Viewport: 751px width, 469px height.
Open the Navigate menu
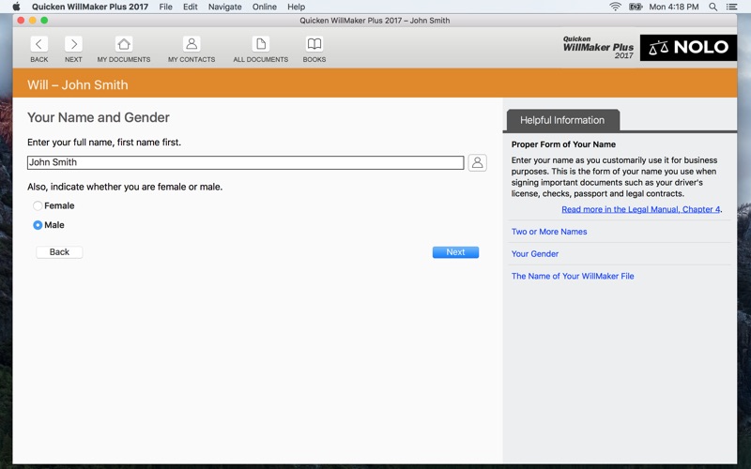[x=224, y=7]
